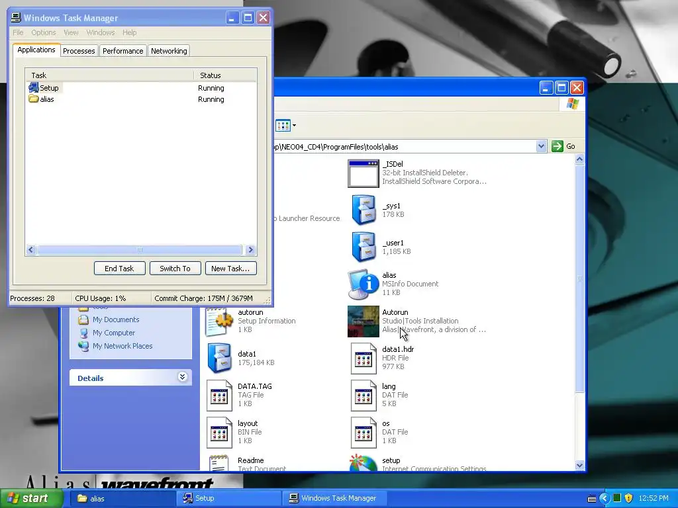The width and height of the screenshot is (678, 508).
Task: Open My Computer link in sidebar
Action: [x=114, y=333]
